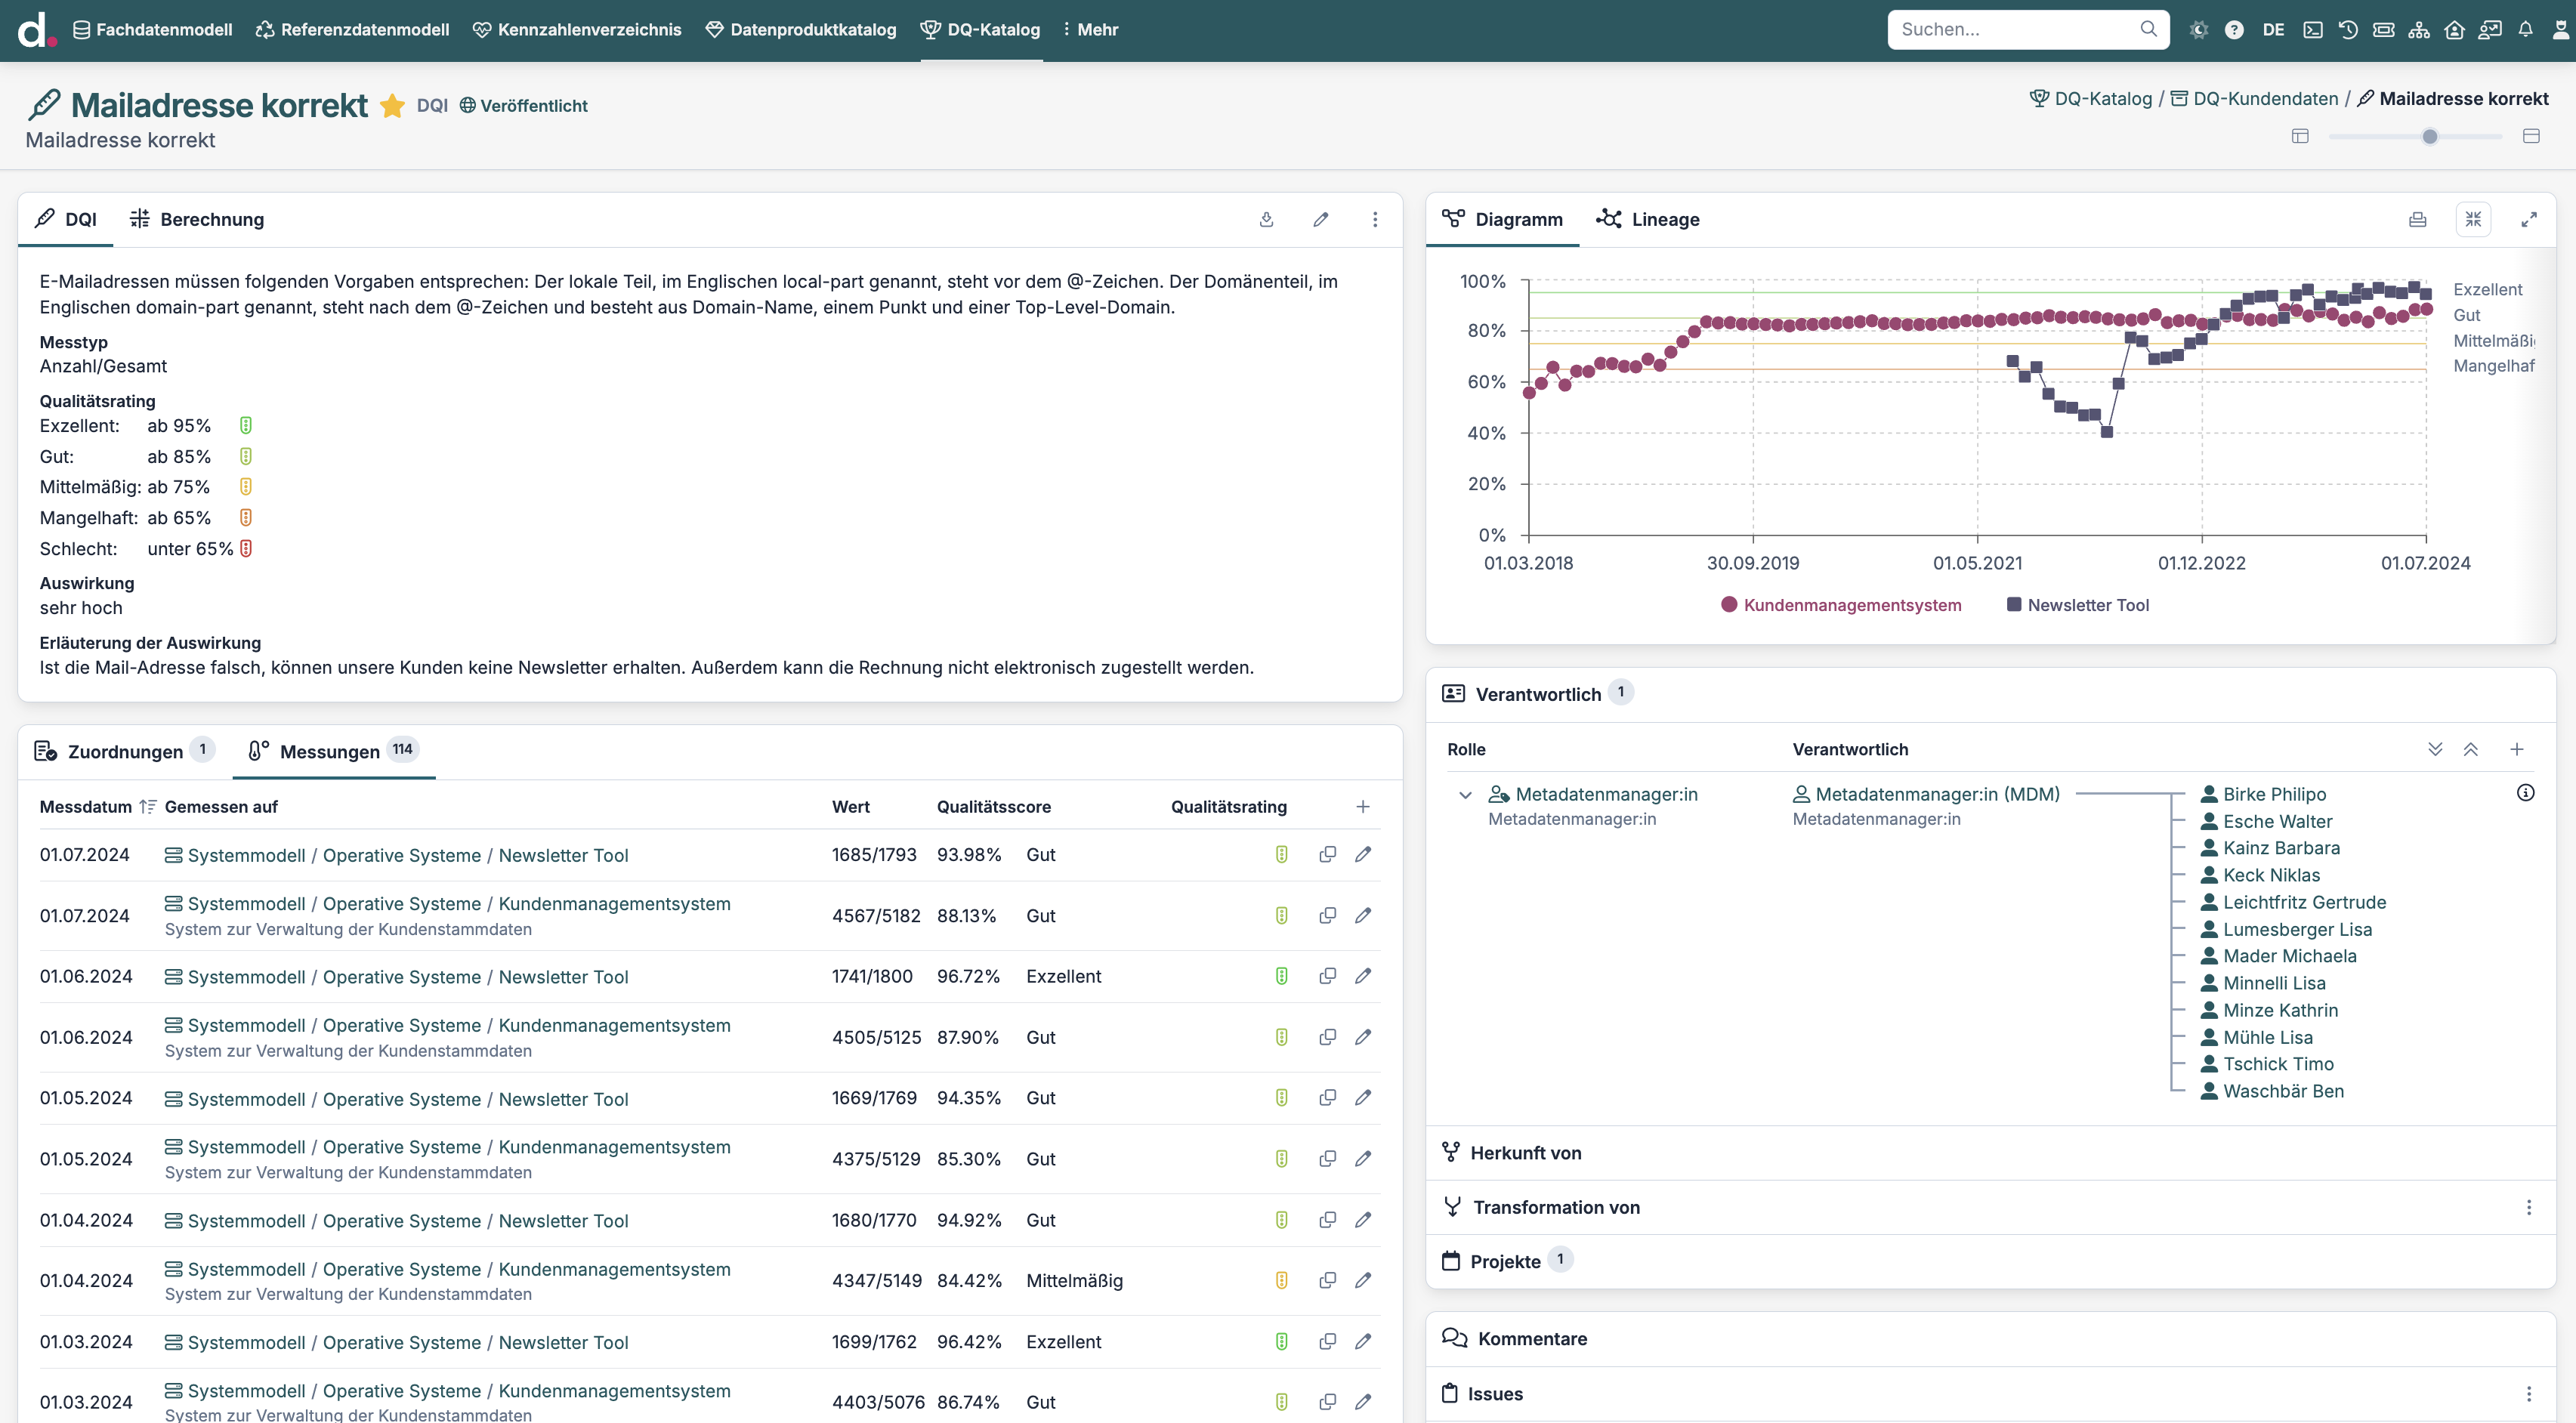Collapse the Metadatenmanager:in role row
This screenshot has height=1423, width=2576.
point(1465,795)
